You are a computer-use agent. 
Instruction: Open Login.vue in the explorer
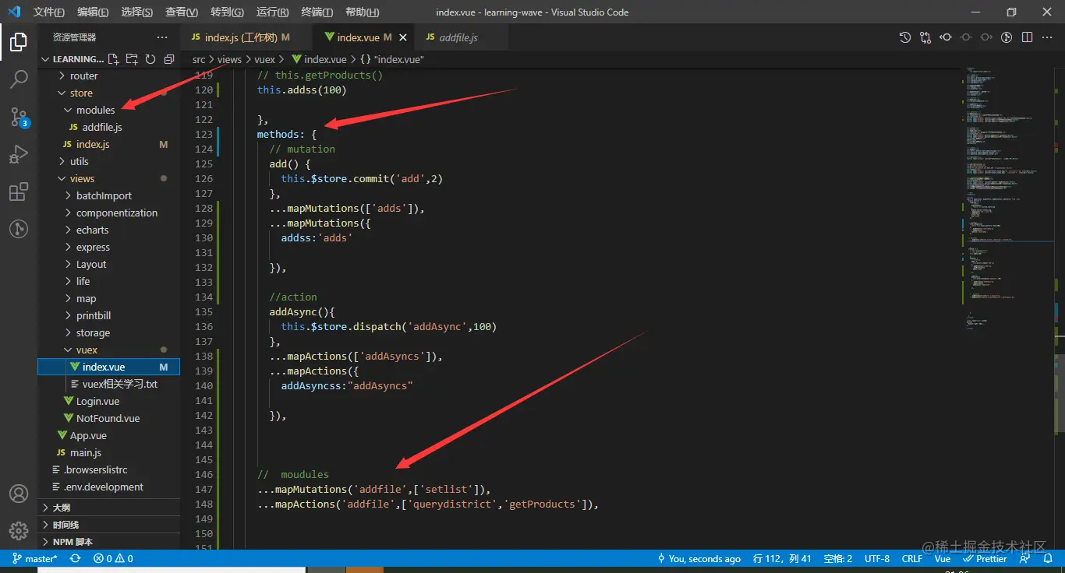(x=109, y=402)
